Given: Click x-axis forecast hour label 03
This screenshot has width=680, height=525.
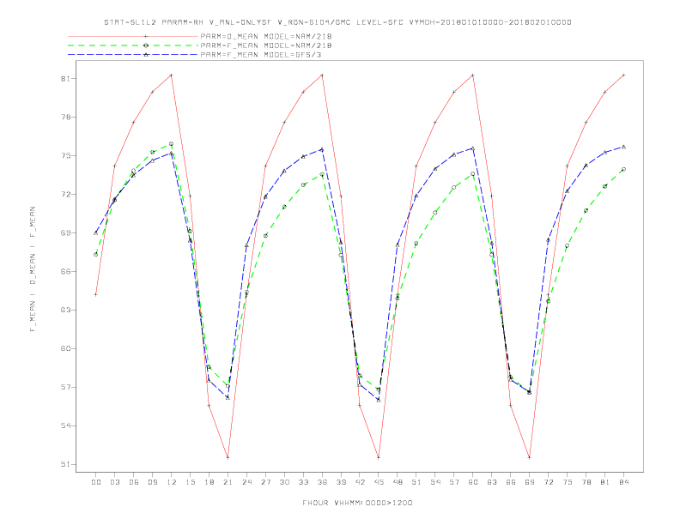Looking at the screenshot, I should coord(114,482).
